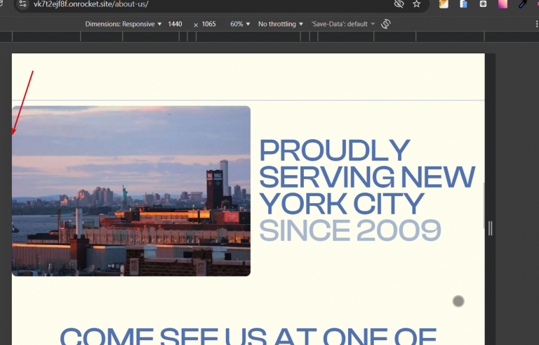Screen dimensions: 539x345
Task: Open the device toolbar more options menu
Action: [536, 24]
